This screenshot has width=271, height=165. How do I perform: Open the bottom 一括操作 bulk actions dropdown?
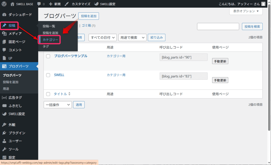click(58, 105)
